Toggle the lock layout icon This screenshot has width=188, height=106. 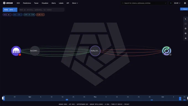tap(186, 38)
